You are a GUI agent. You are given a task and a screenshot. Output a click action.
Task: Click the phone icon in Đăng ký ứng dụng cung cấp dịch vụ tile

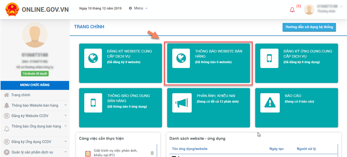(269, 58)
